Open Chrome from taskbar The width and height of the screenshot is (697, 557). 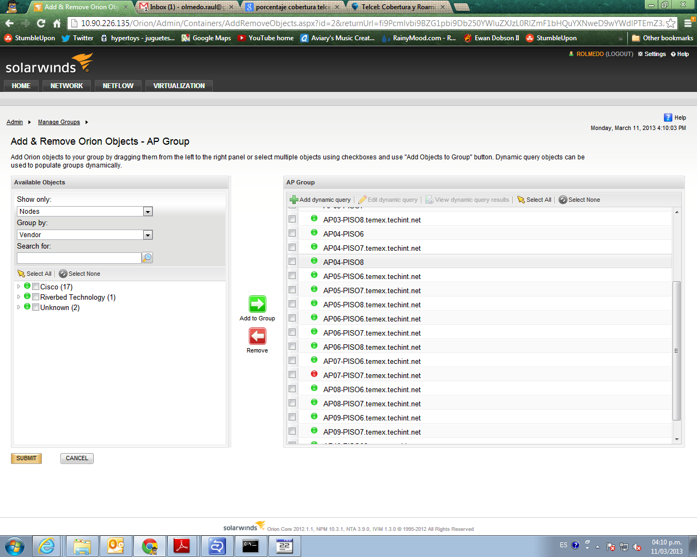click(149, 546)
